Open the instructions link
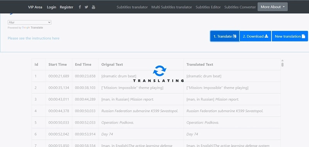The height and width of the screenshot is (147, 309). (x=34, y=38)
